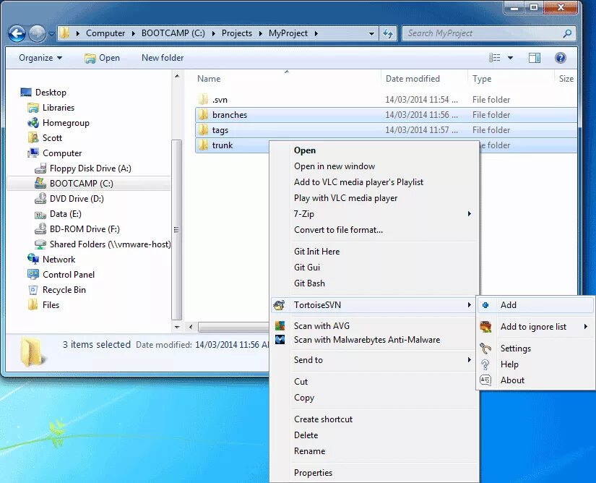596x483 pixels.
Task: Click the New folder button
Action: tap(162, 57)
